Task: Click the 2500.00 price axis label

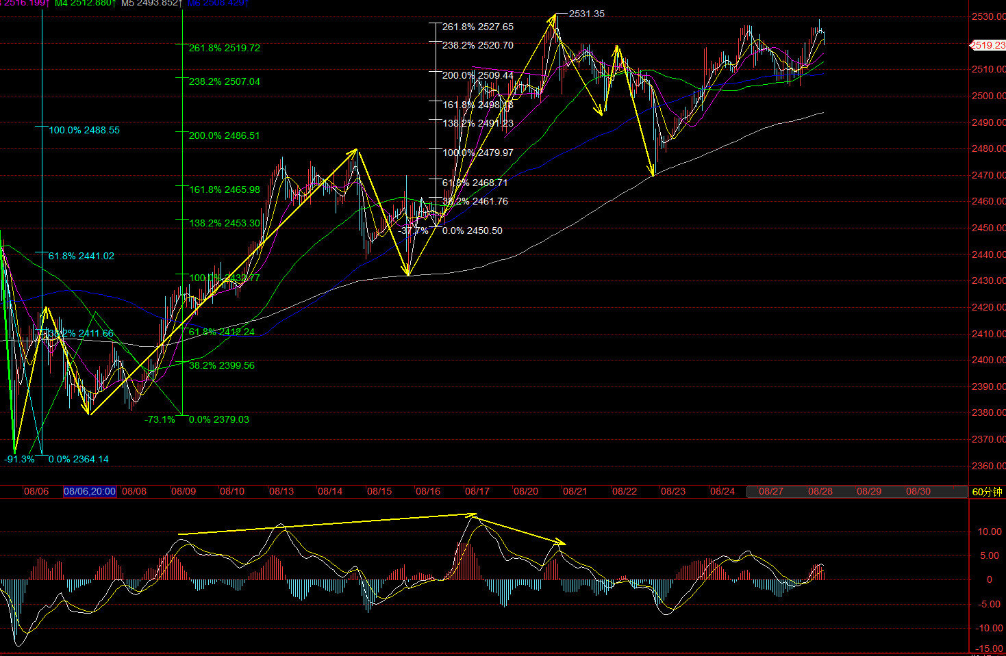Action: click(988, 96)
